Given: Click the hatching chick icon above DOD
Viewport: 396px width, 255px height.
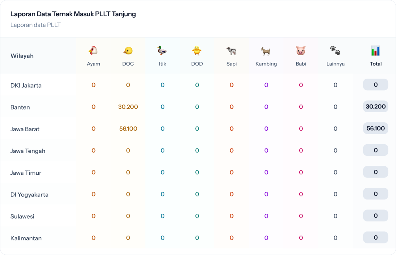Looking at the screenshot, I should pyautogui.click(x=197, y=51).
